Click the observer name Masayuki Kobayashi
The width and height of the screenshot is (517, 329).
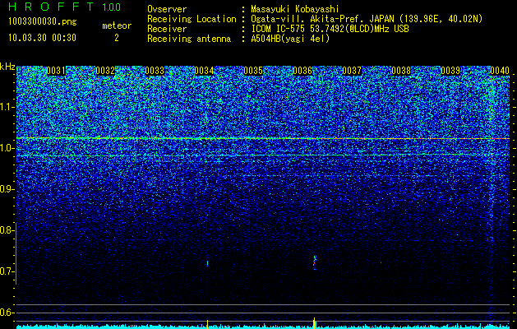click(x=295, y=9)
